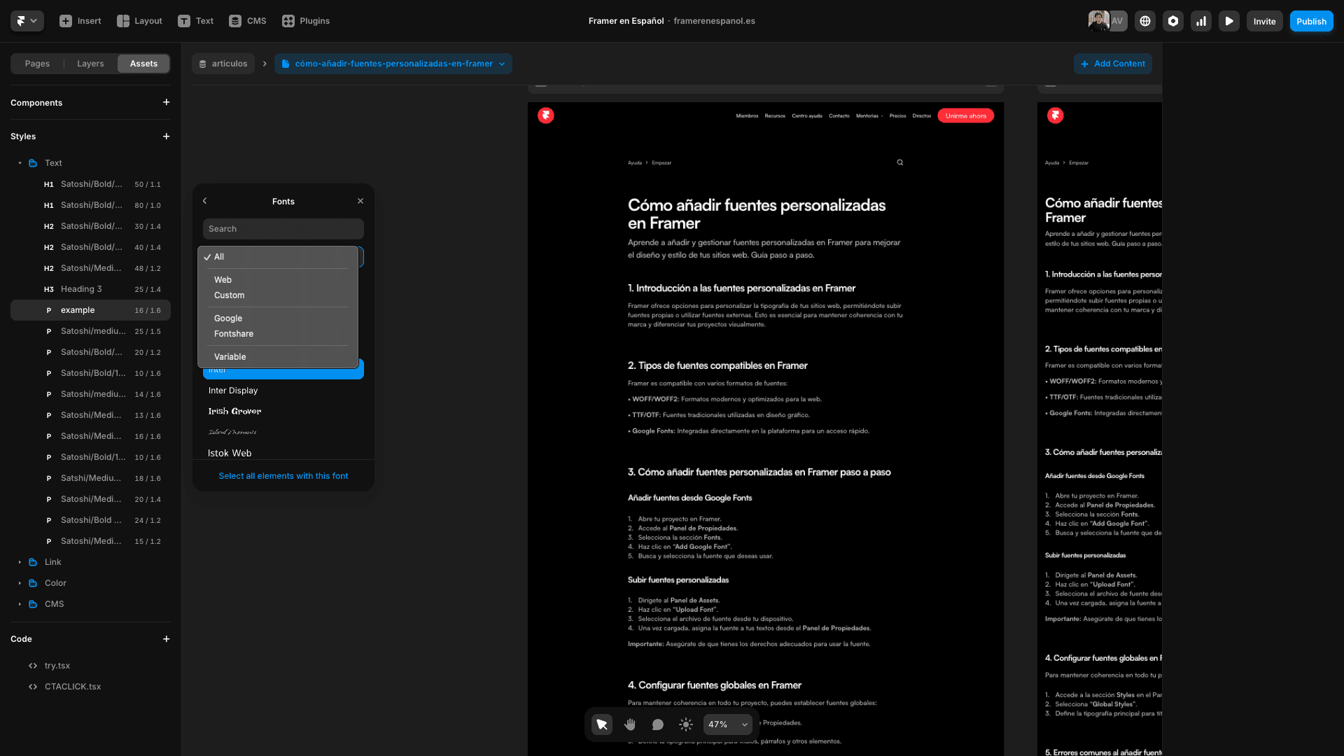The image size is (1344, 756).
Task: Open the analytics bar chart icon
Action: (1201, 21)
